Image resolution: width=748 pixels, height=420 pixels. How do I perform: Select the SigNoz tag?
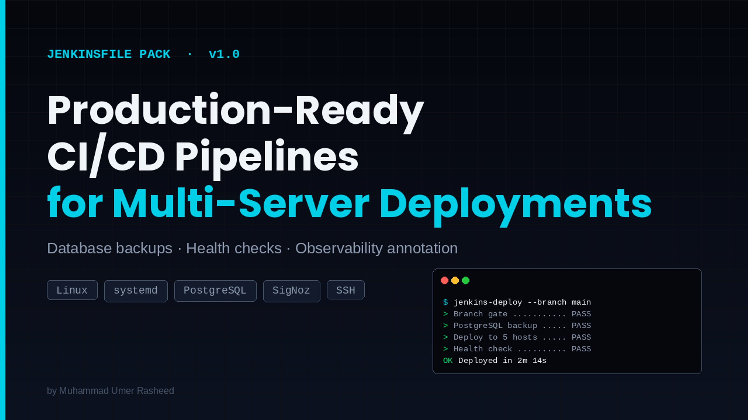(x=292, y=291)
